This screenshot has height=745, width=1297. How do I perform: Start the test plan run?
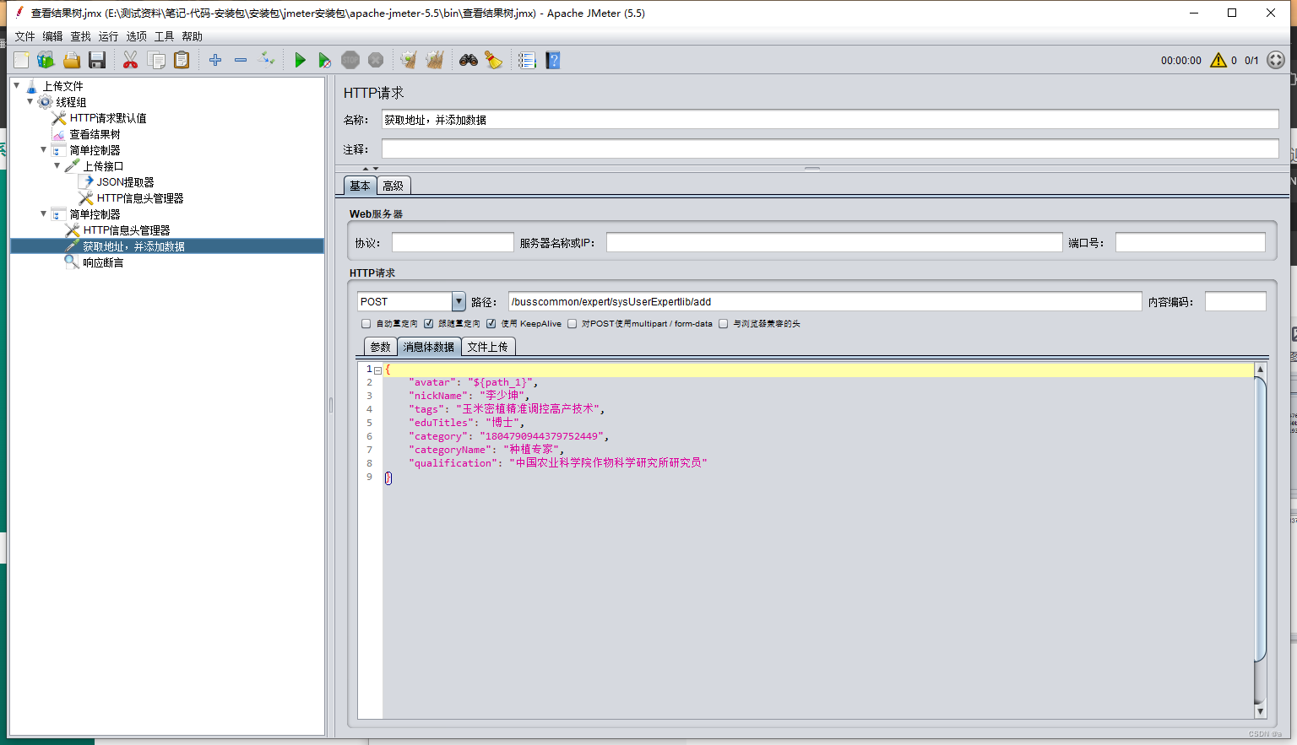pyautogui.click(x=300, y=60)
